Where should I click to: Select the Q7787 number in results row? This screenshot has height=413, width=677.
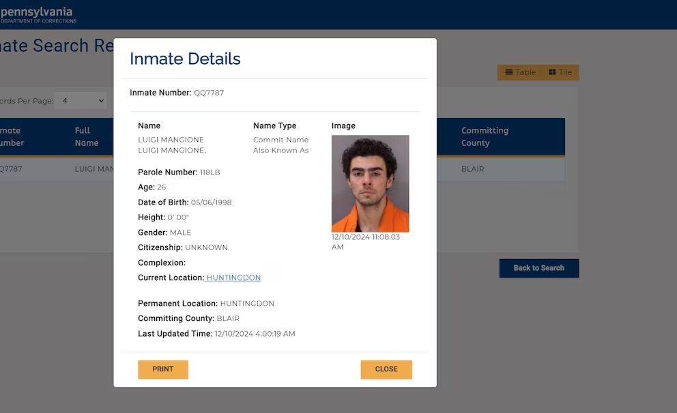[11, 169]
